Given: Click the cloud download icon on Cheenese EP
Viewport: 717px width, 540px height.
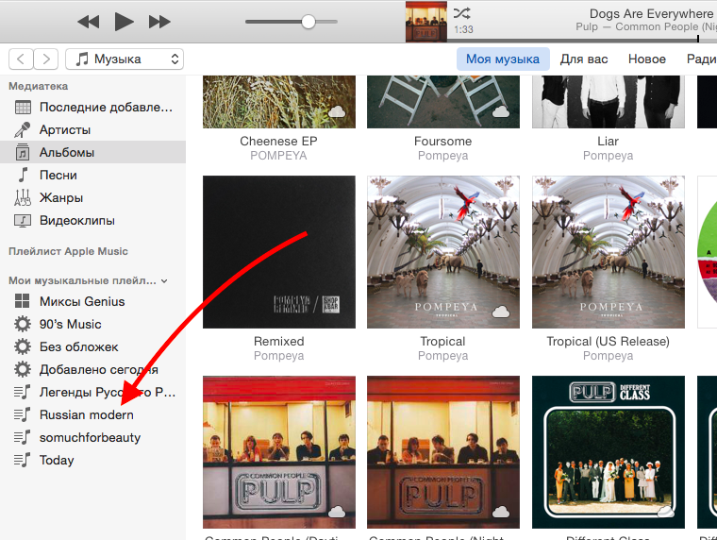Looking at the screenshot, I should 337,111.
